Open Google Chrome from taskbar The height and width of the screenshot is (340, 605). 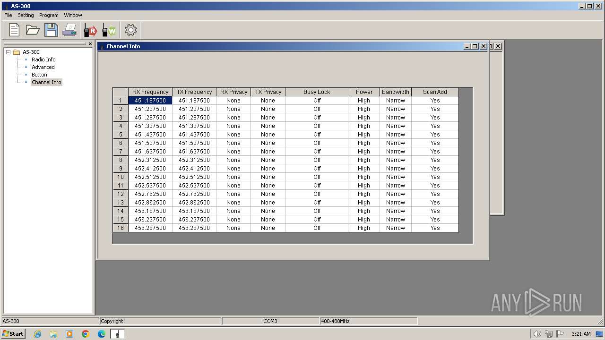tap(86, 334)
